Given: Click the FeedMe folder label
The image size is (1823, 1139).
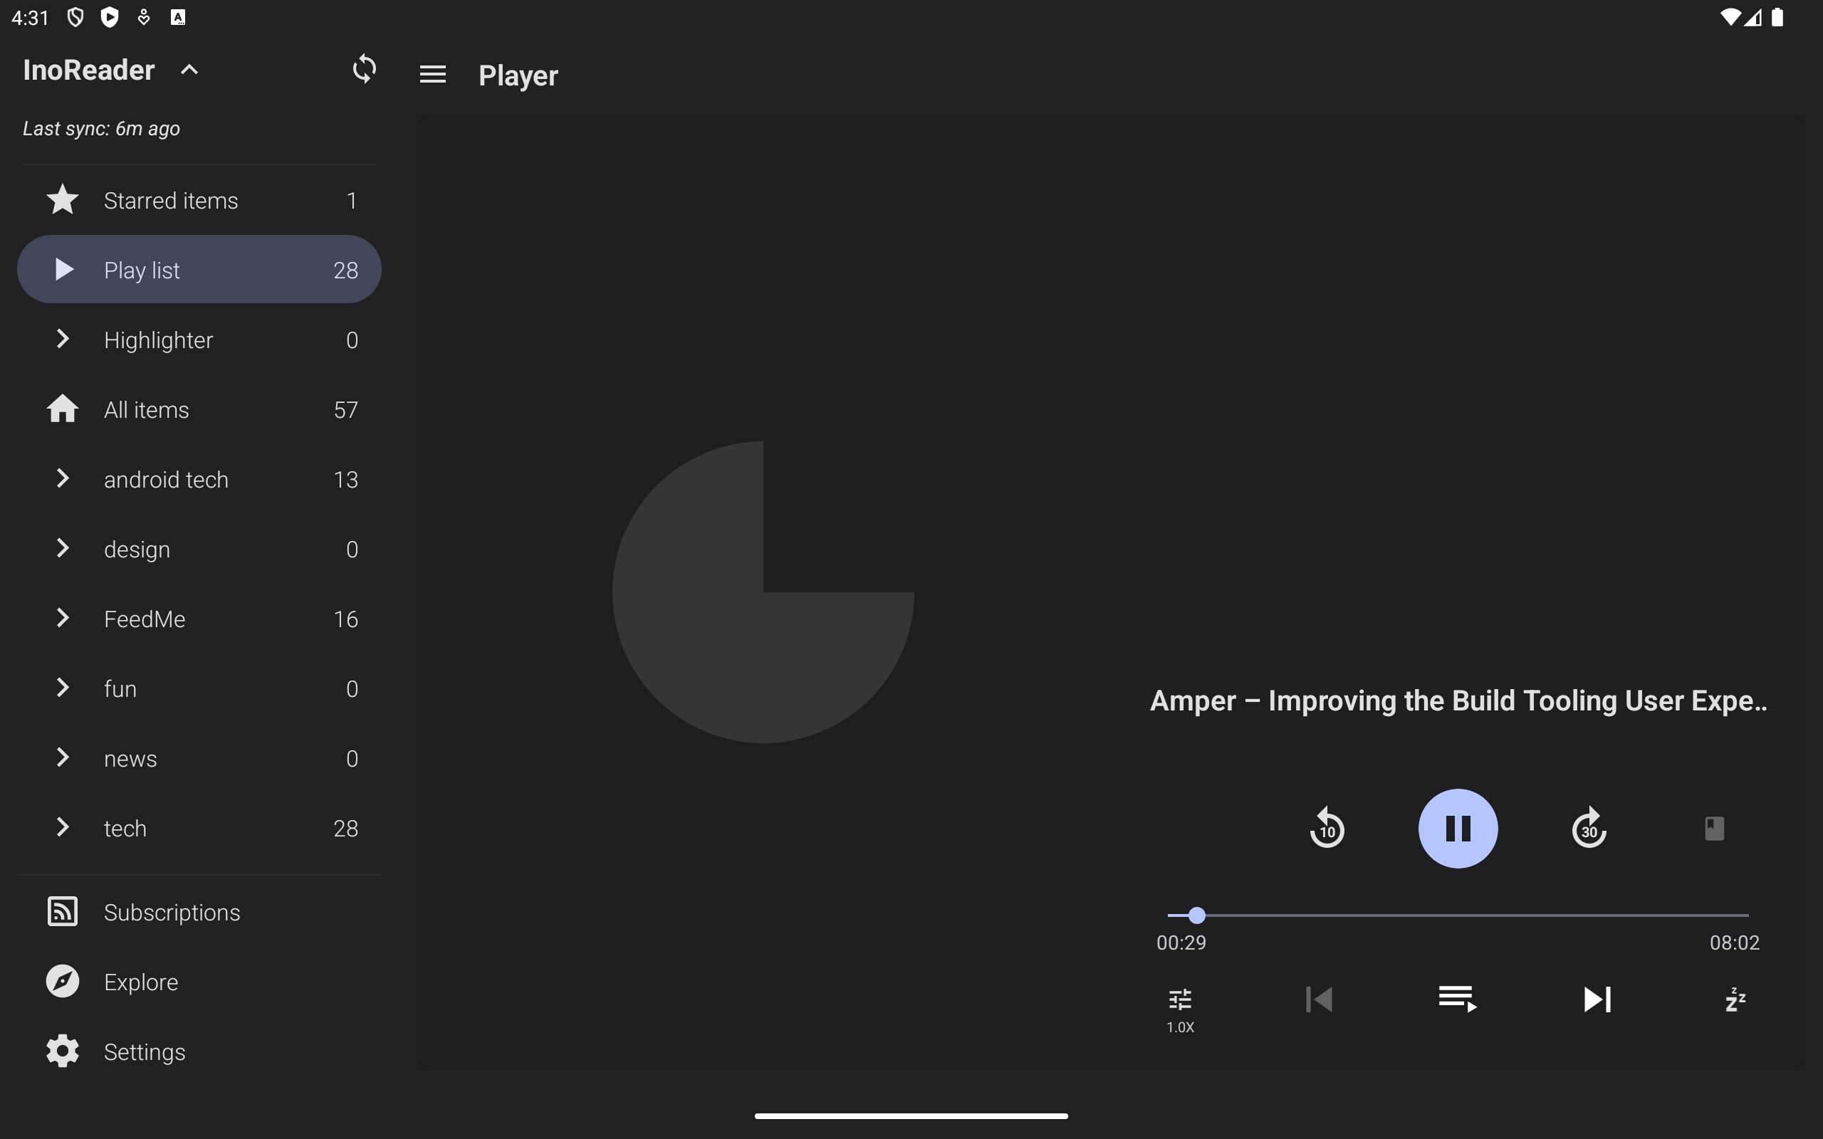Looking at the screenshot, I should tap(145, 619).
